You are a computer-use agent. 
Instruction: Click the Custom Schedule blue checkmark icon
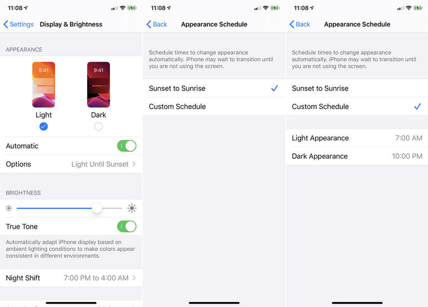[417, 107]
